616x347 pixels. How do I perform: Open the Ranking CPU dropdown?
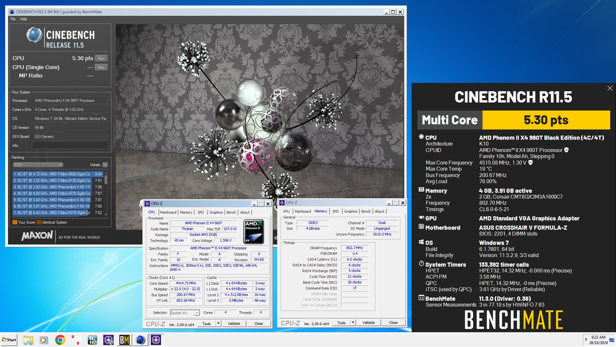tap(38, 165)
